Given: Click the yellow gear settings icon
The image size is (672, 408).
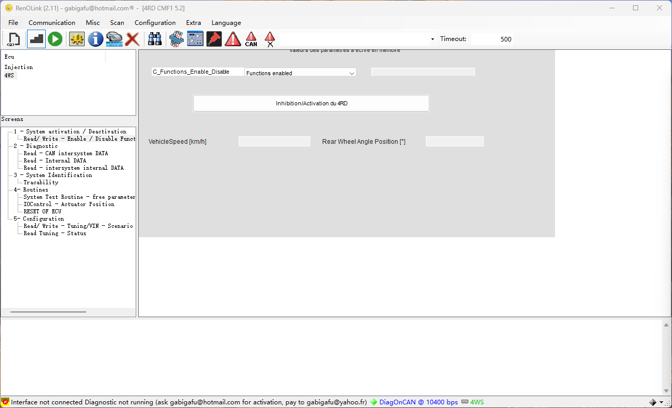Looking at the screenshot, I should 77,39.
